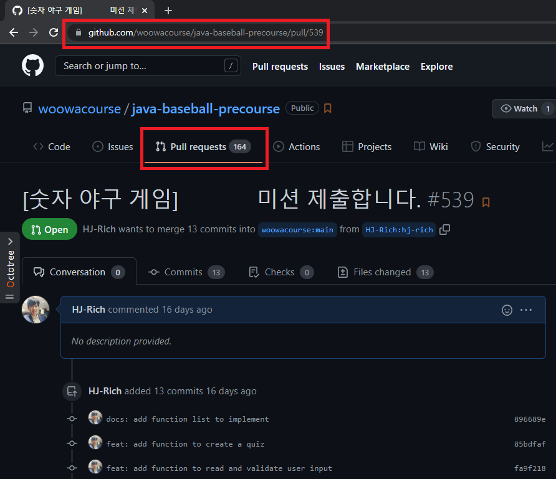The height and width of the screenshot is (479, 556).
Task: View the Files changed tab
Action: click(x=385, y=272)
